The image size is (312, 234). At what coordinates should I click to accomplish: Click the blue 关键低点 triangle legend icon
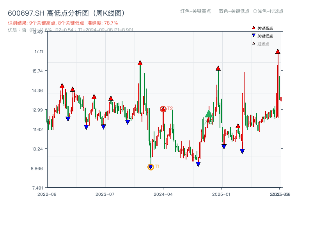tap(253, 35)
